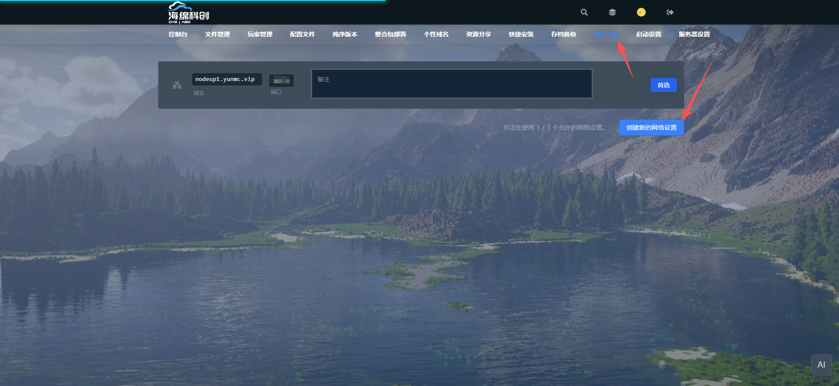The width and height of the screenshot is (839, 386).
Task: Click the search magnifier icon
Action: (584, 12)
